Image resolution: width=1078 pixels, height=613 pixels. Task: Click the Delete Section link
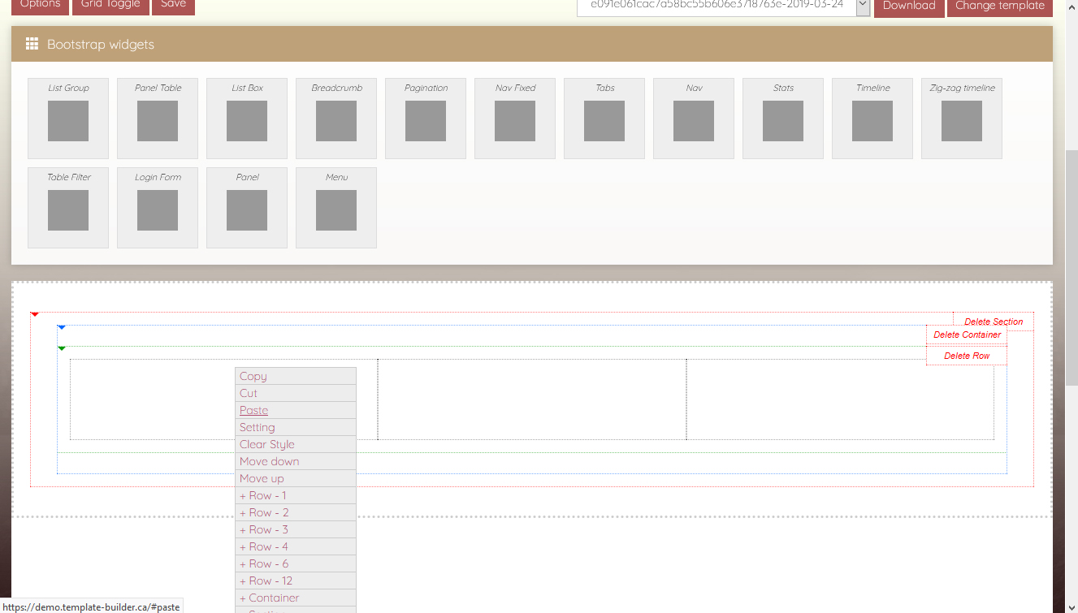pyautogui.click(x=994, y=322)
